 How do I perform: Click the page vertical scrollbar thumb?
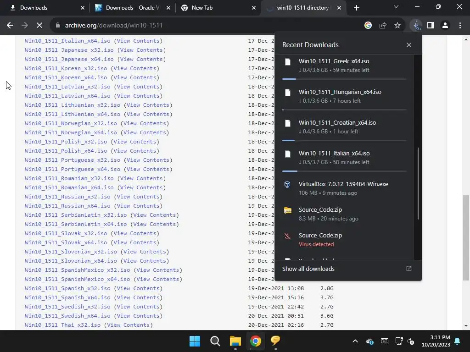[x=466, y=238]
